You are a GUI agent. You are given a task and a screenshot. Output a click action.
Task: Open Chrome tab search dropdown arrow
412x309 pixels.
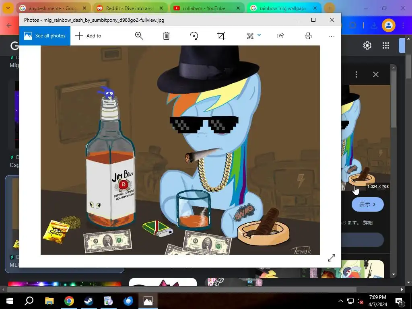(8, 8)
